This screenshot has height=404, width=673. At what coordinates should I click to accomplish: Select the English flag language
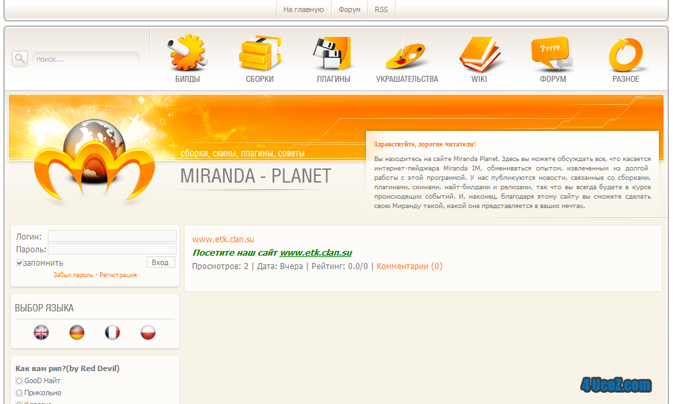pos(41,332)
